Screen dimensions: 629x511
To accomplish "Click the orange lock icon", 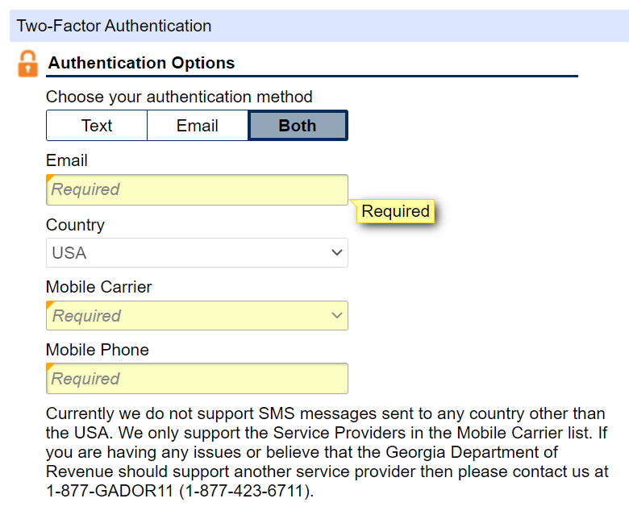I will pyautogui.click(x=28, y=64).
